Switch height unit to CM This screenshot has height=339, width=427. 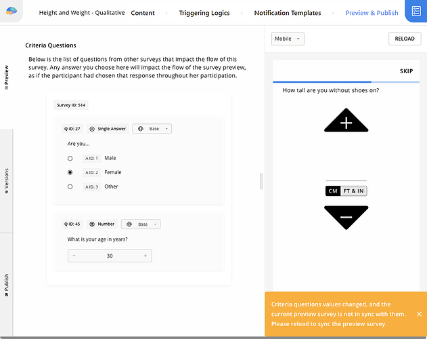(x=333, y=191)
